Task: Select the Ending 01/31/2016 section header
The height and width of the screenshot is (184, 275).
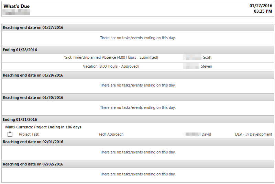Action: coord(138,119)
